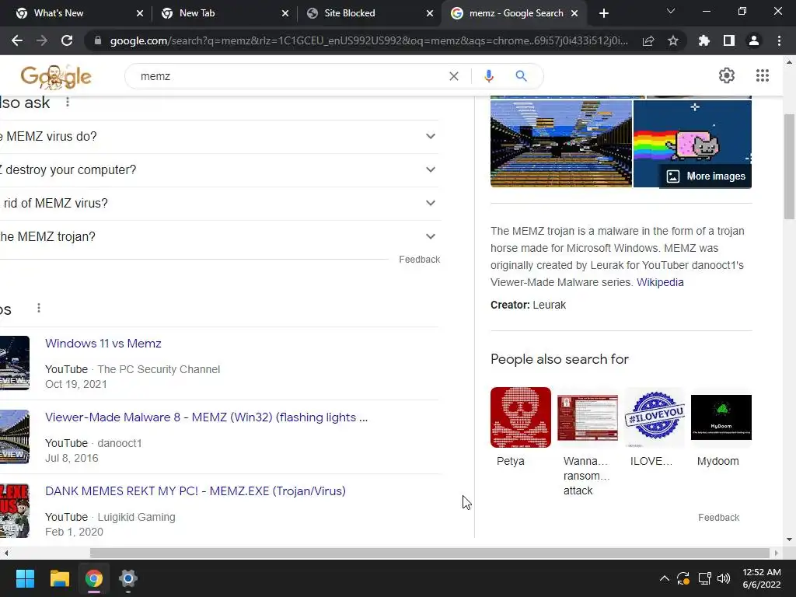Bookmark this page with the star icon
This screenshot has width=796, height=597.
tap(673, 40)
